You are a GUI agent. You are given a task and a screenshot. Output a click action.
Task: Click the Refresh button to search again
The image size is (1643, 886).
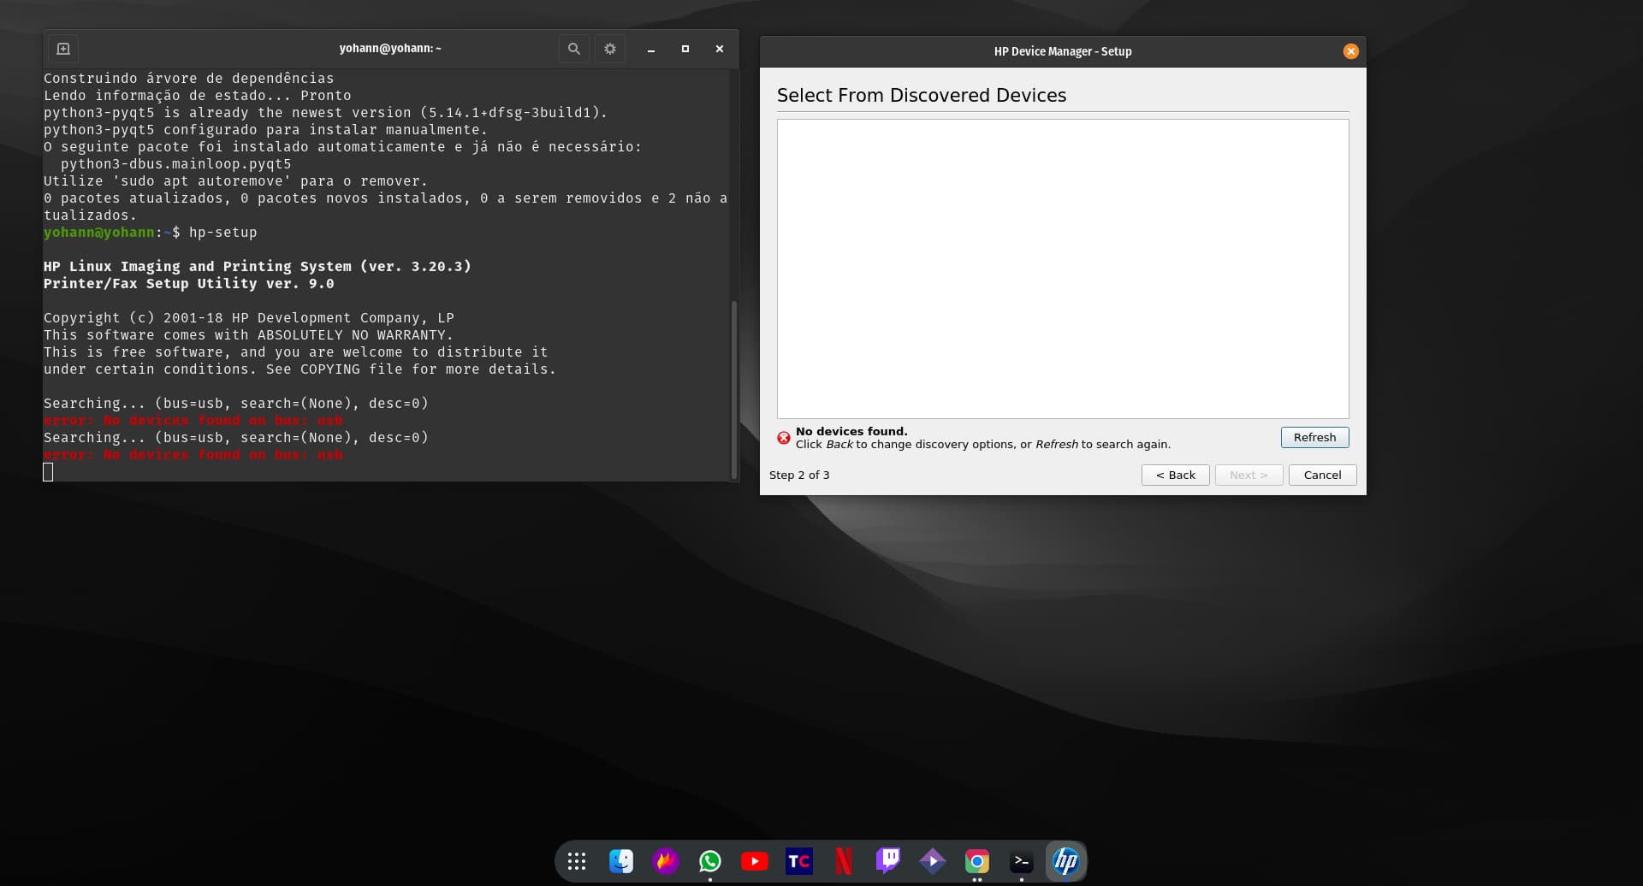[1314, 437]
